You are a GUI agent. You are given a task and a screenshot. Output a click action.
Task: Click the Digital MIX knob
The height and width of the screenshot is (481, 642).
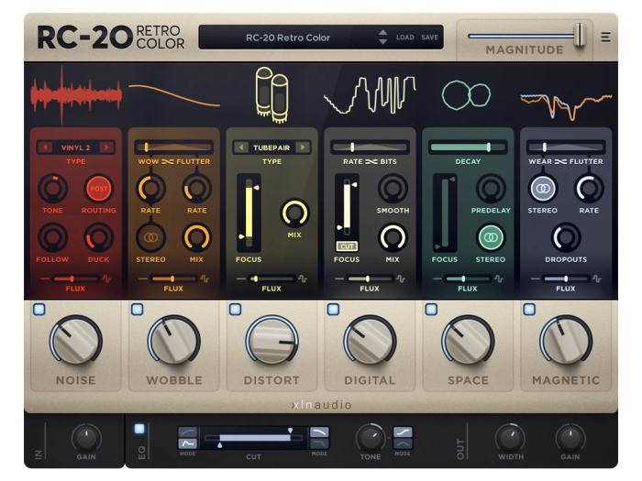(393, 237)
